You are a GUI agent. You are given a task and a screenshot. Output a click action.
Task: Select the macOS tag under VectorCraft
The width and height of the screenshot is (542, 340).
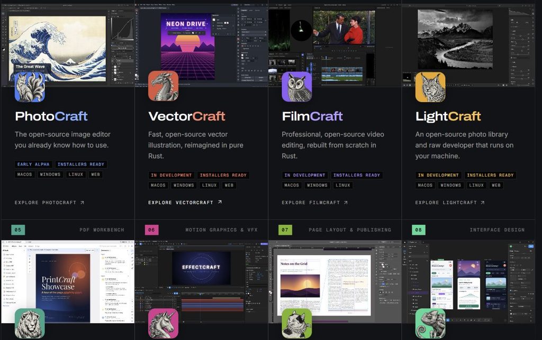[x=158, y=185]
